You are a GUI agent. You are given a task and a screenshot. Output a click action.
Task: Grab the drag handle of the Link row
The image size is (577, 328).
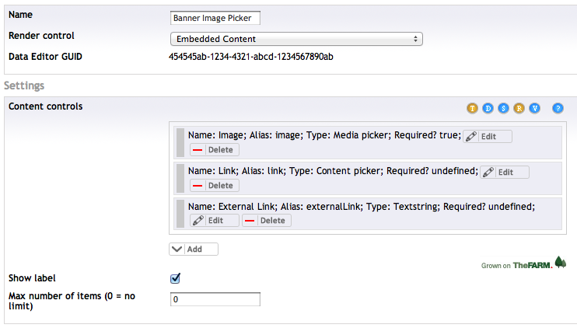(x=180, y=178)
